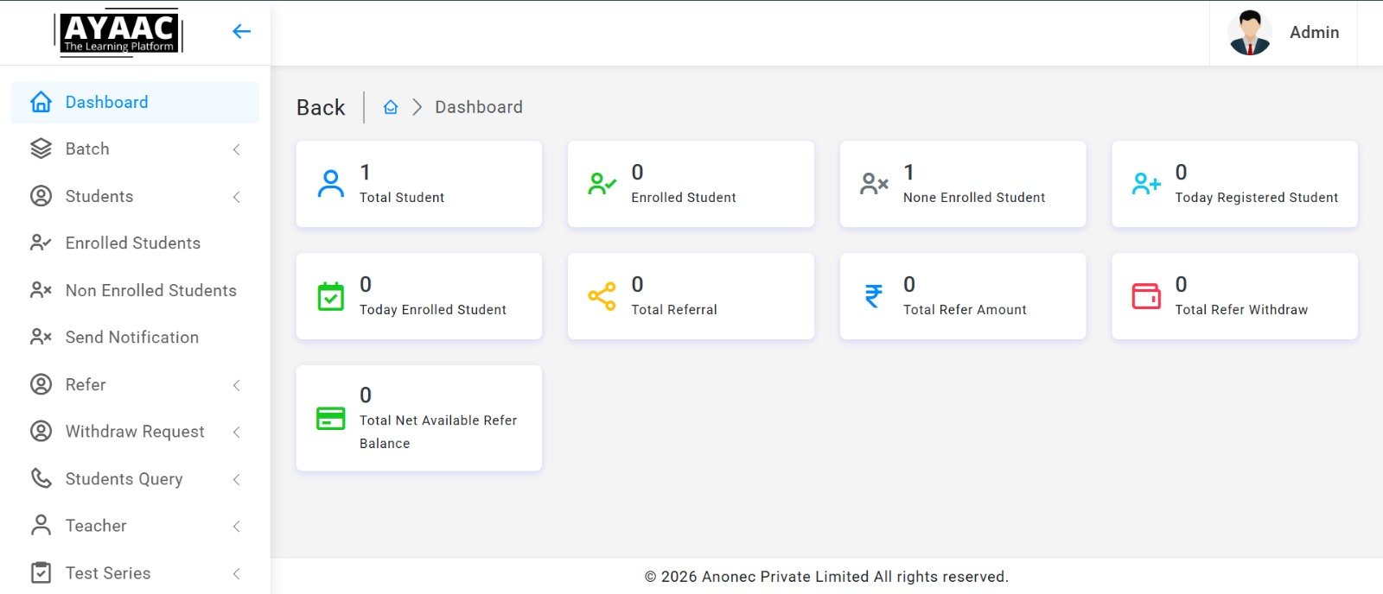Open the Enrolled Students menu item
1383x594 pixels.
(x=132, y=243)
